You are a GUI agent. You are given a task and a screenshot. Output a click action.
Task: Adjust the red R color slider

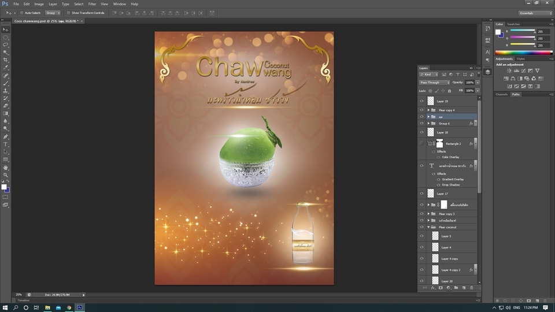point(523,31)
